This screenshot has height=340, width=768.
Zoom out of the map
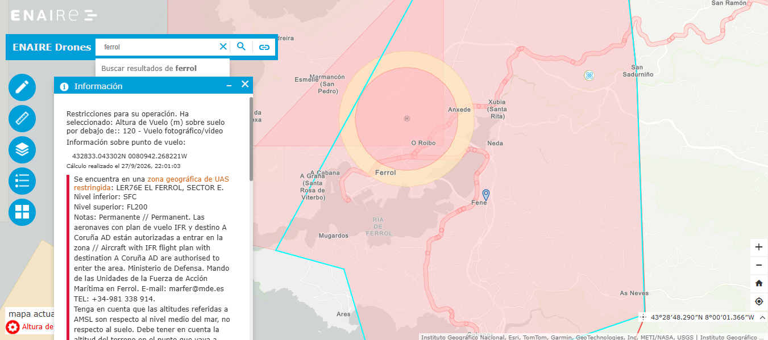pos(759,265)
